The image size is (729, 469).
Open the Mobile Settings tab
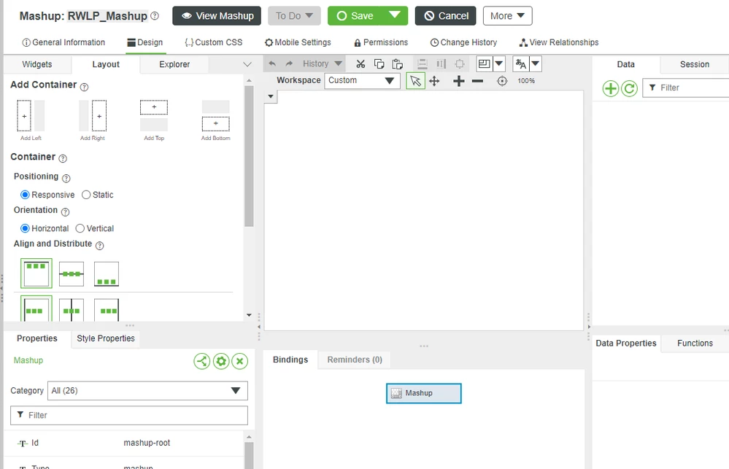click(x=298, y=42)
